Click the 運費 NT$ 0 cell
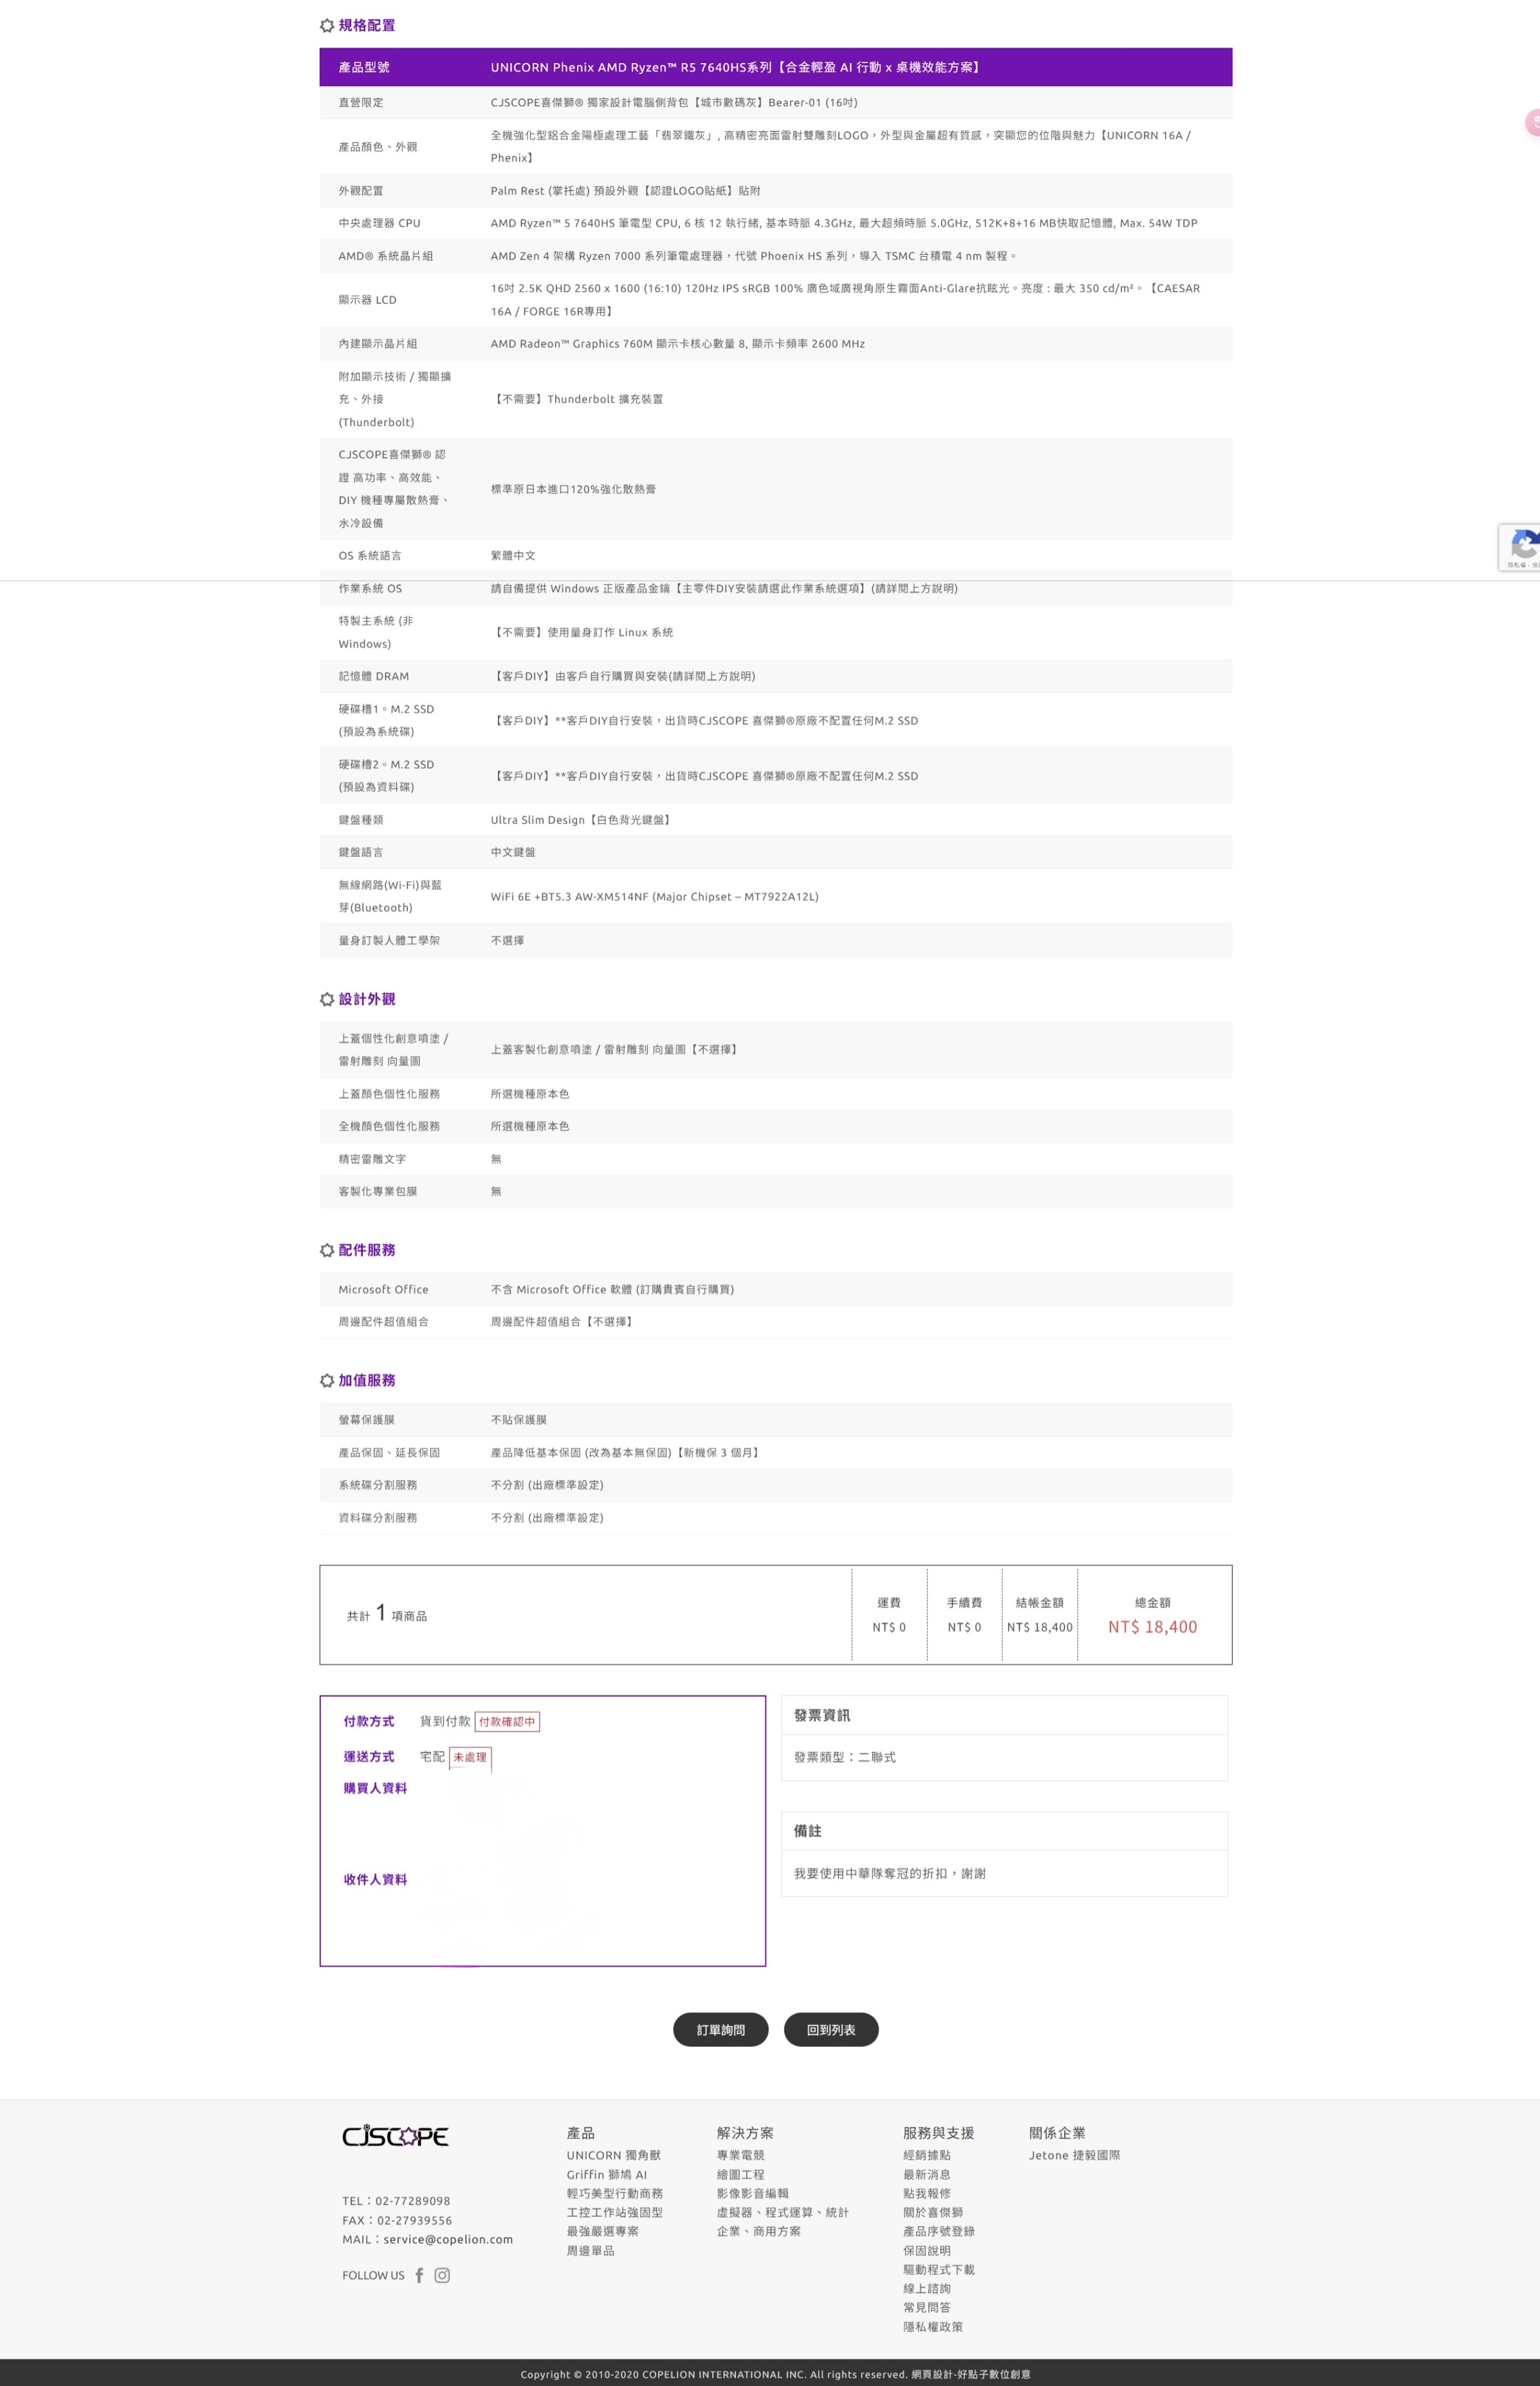 (x=888, y=1615)
